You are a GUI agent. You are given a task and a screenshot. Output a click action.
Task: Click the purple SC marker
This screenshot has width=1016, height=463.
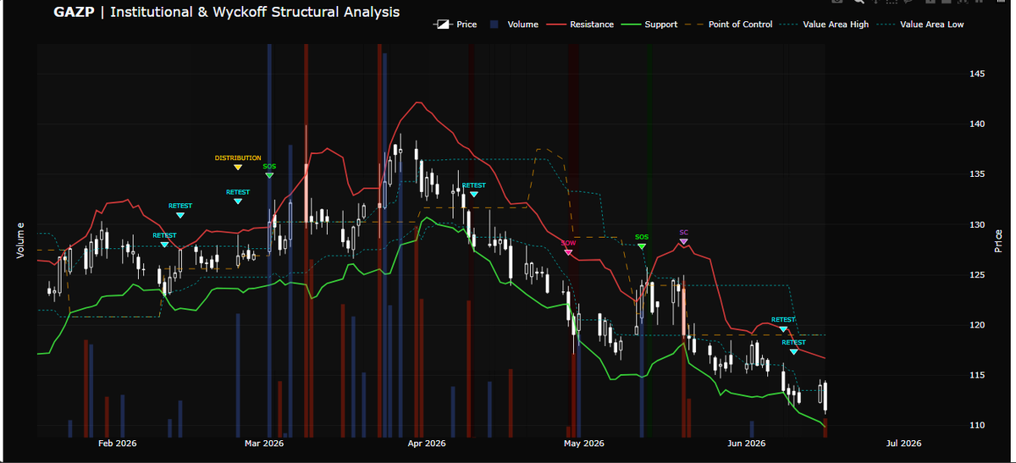tap(684, 242)
